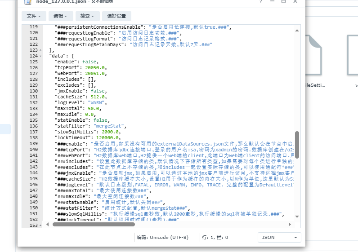
Task: Click the cacheSize value 512.0
Action: pyautogui.click(x=98, y=97)
